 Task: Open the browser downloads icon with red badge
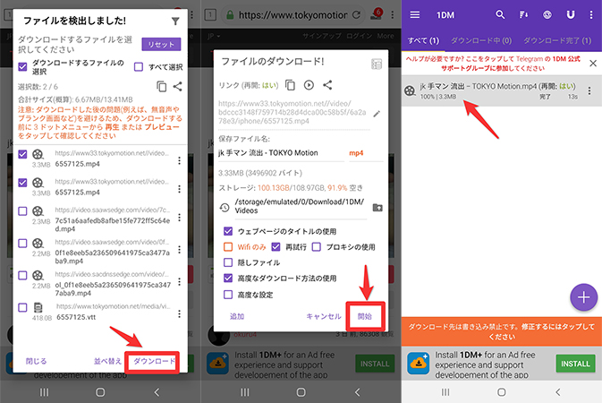point(377,14)
